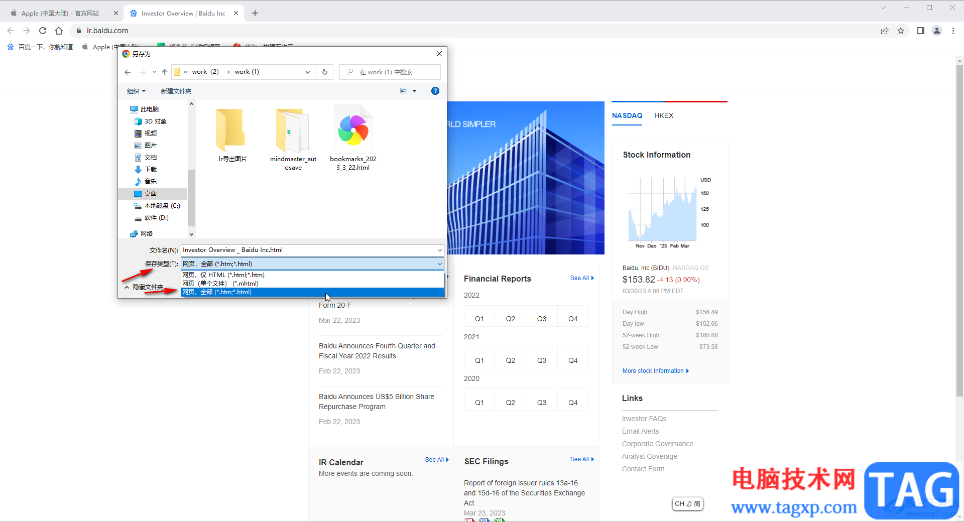Image resolution: width=964 pixels, height=522 pixels.
Task: Open Chrome three-dot menu
Action: [x=953, y=31]
